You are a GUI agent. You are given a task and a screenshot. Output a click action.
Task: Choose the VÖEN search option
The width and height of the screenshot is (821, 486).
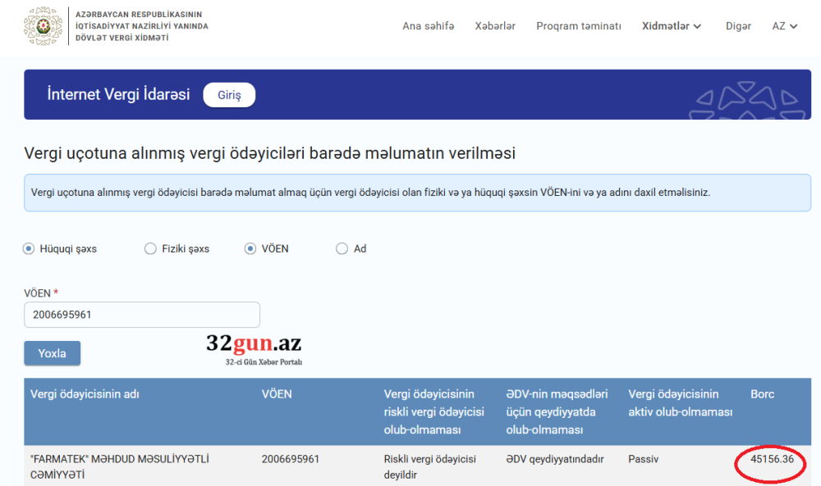(x=249, y=248)
